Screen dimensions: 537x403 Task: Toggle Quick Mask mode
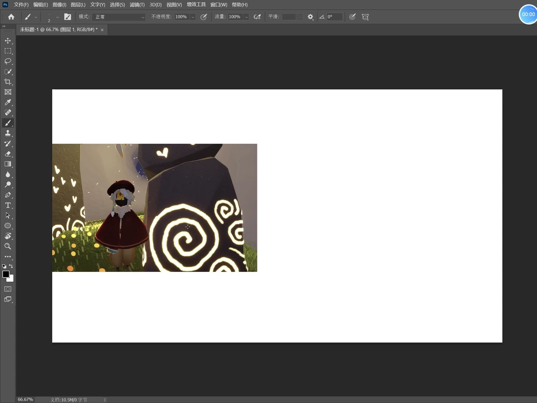pos(8,289)
